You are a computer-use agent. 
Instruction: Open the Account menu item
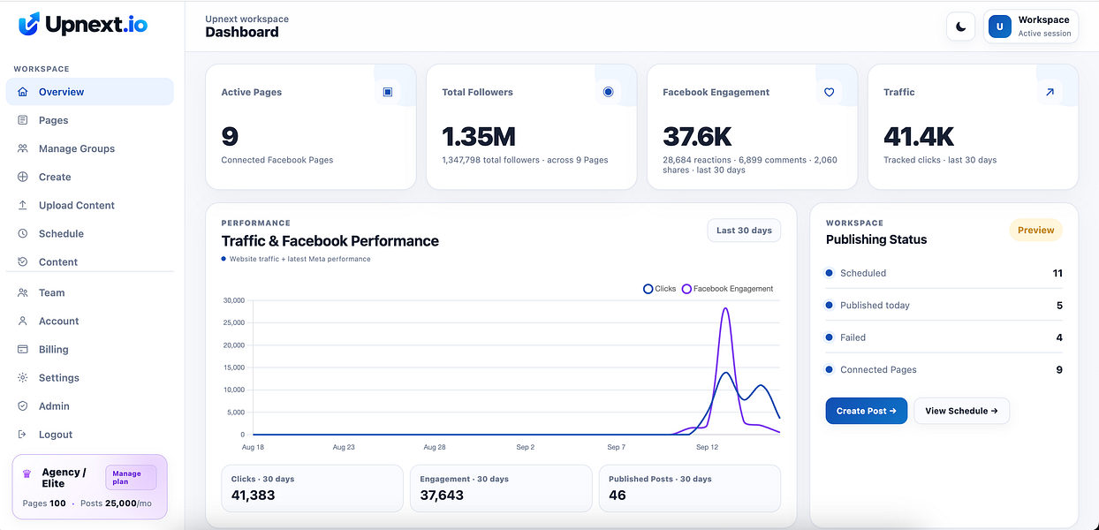(x=90, y=321)
